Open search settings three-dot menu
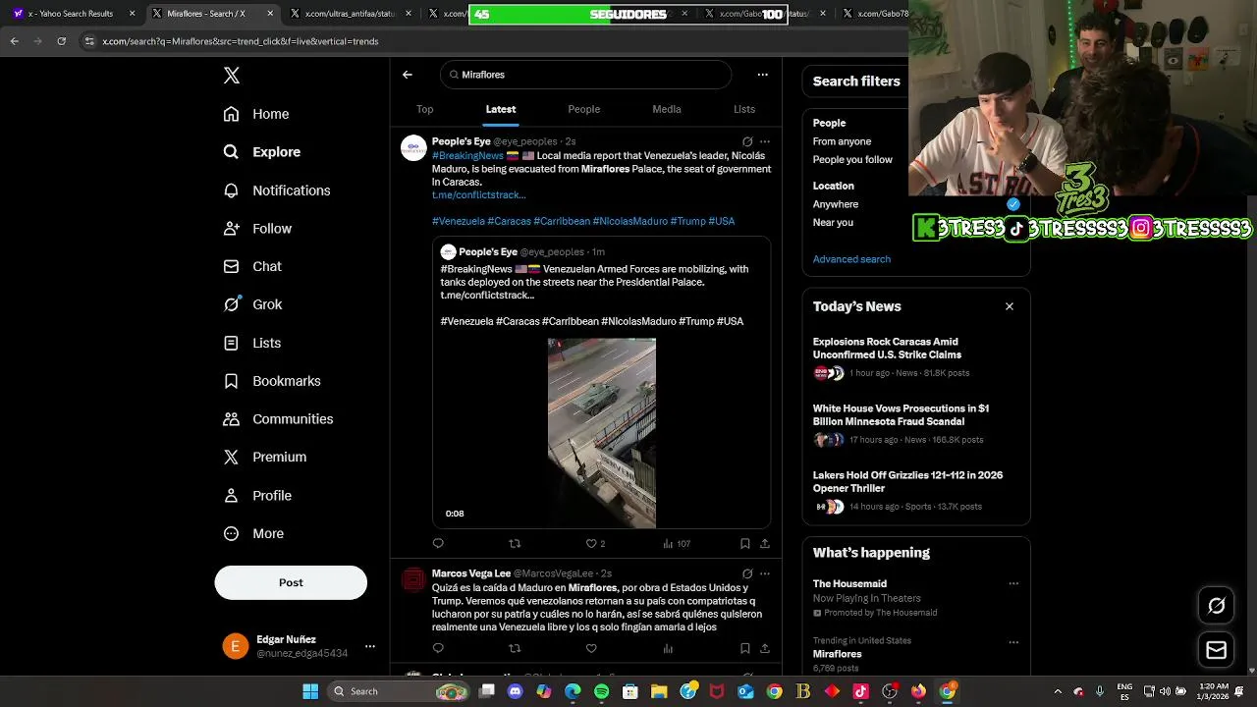Viewport: 1257px width, 707px height. pos(762,75)
